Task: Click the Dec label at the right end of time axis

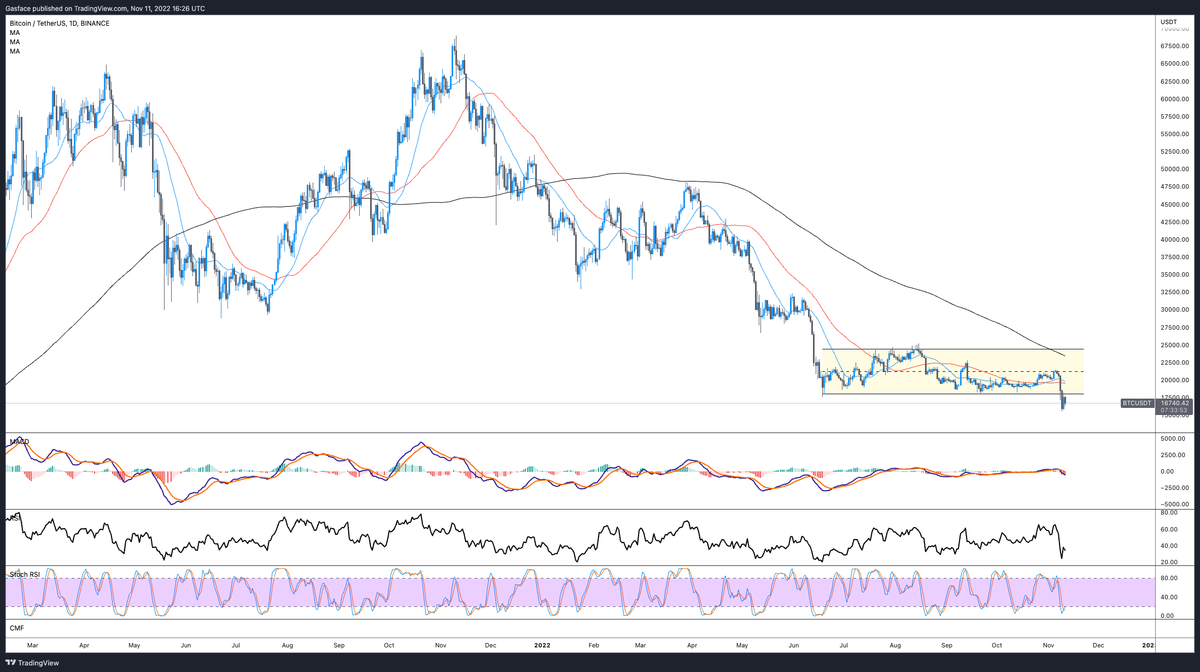Action: point(1098,645)
